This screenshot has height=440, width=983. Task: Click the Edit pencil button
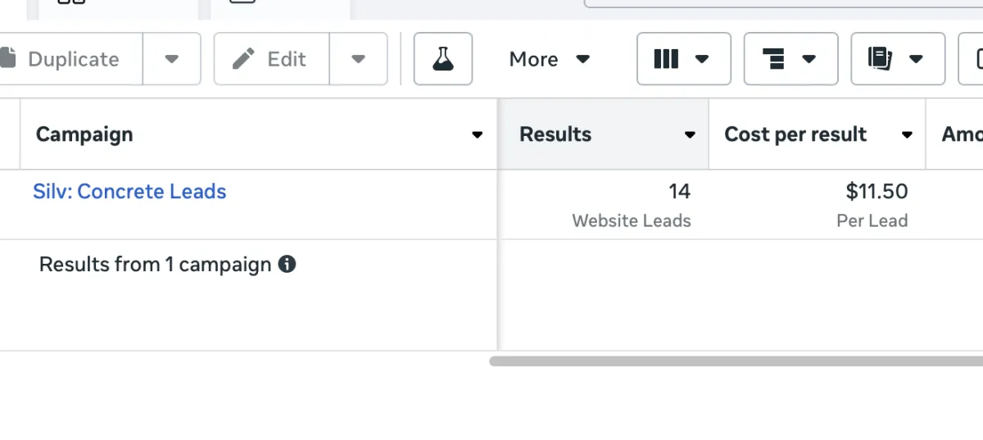272,59
